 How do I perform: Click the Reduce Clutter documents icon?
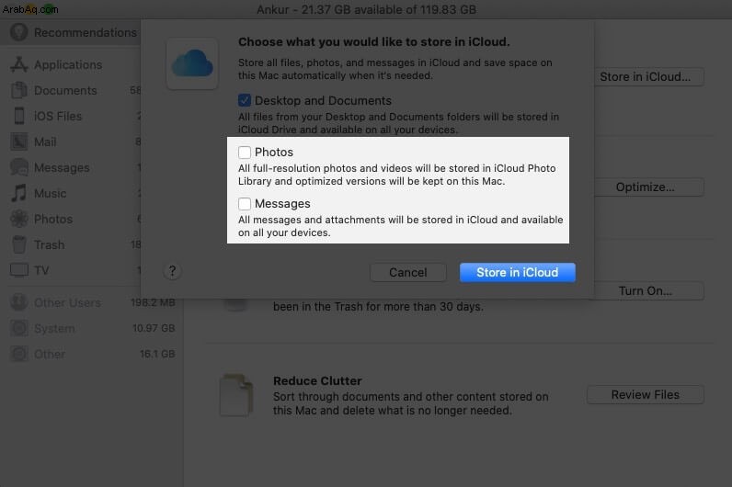236,394
